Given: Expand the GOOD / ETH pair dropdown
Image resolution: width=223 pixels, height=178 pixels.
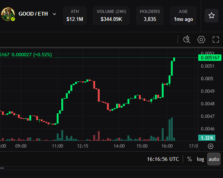Looking at the screenshot, I should pos(54,14).
